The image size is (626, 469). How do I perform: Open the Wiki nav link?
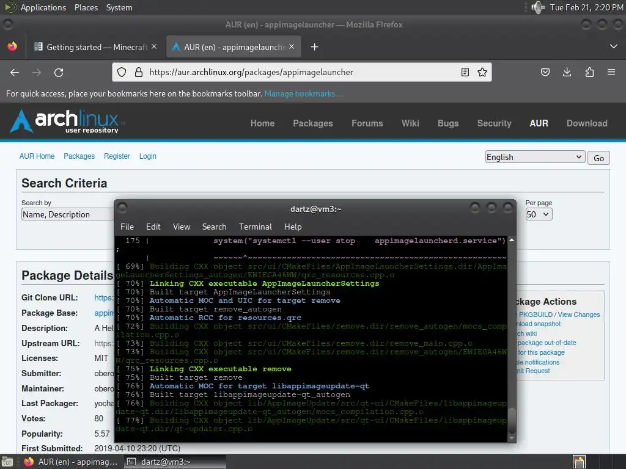(x=410, y=123)
